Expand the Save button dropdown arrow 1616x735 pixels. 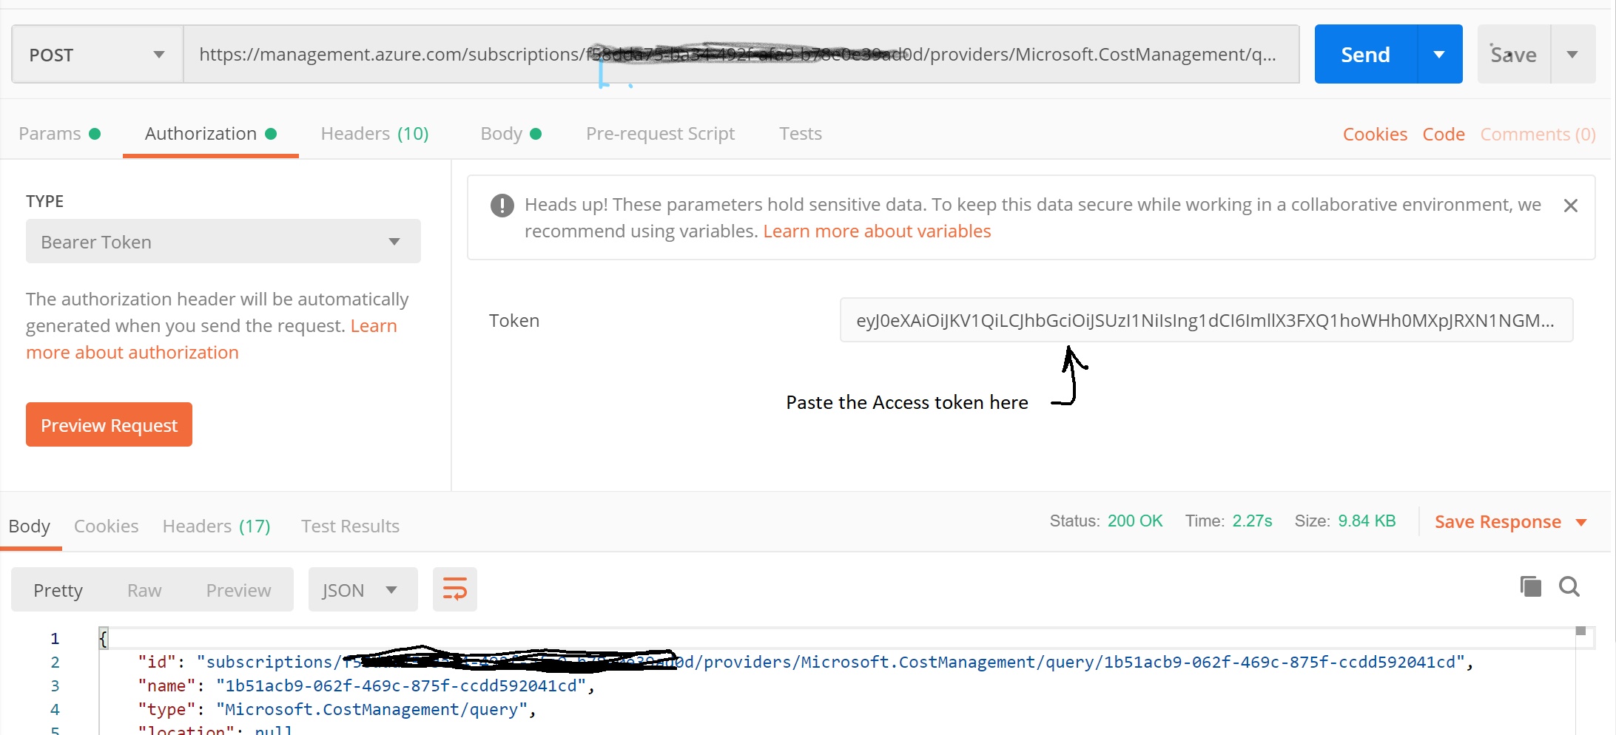(x=1572, y=55)
